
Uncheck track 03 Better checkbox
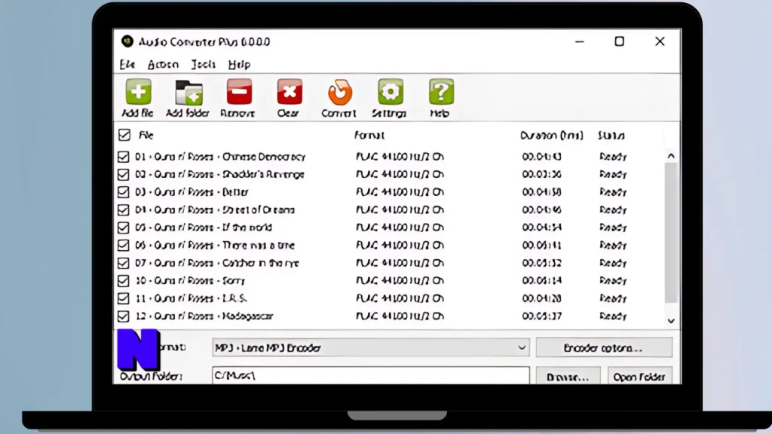pyautogui.click(x=123, y=192)
